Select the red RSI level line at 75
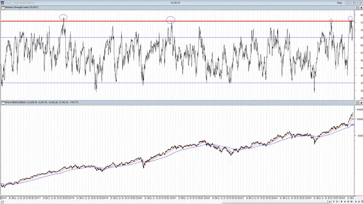 coord(177,21)
